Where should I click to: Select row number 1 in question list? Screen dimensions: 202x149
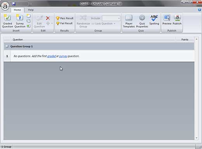7,56
